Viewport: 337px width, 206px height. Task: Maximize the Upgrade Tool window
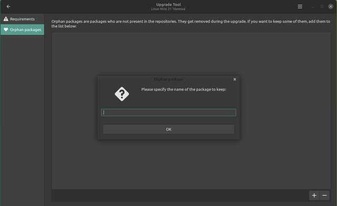pyautogui.click(x=322, y=7)
